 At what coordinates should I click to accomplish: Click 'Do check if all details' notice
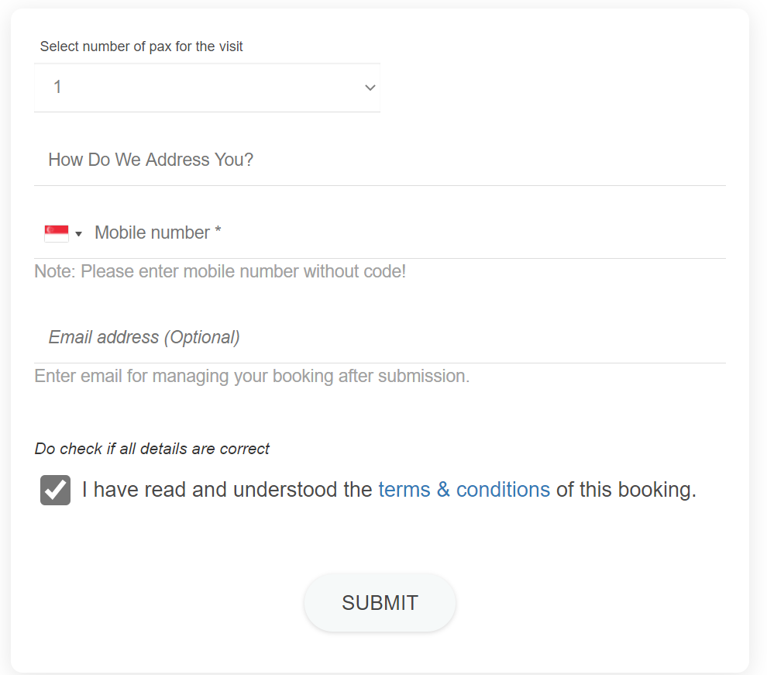point(152,449)
